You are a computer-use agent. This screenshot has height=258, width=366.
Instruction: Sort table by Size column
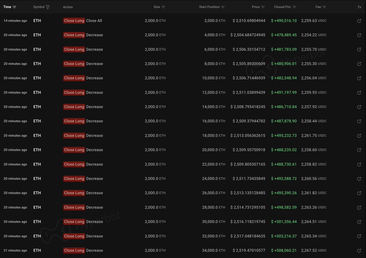[163, 7]
